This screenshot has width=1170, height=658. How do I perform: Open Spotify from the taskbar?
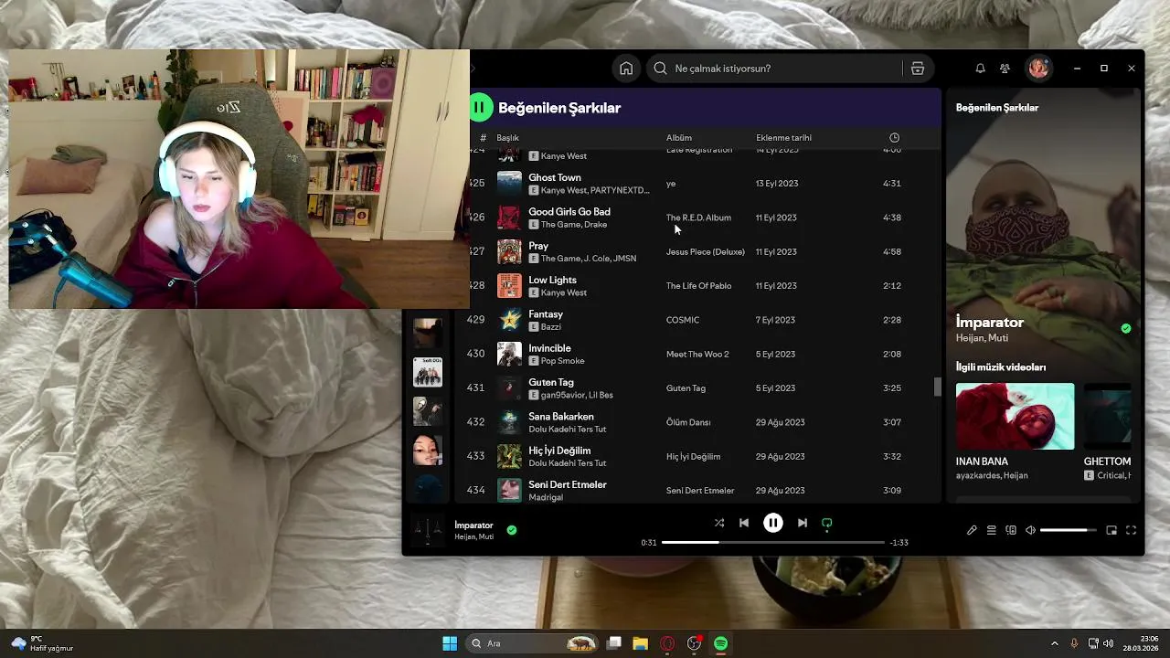point(721,643)
